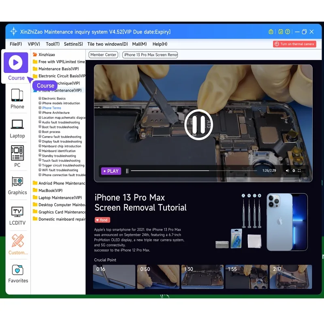Open Member Center tab
Screen dimensions: 324x324
[103, 55]
